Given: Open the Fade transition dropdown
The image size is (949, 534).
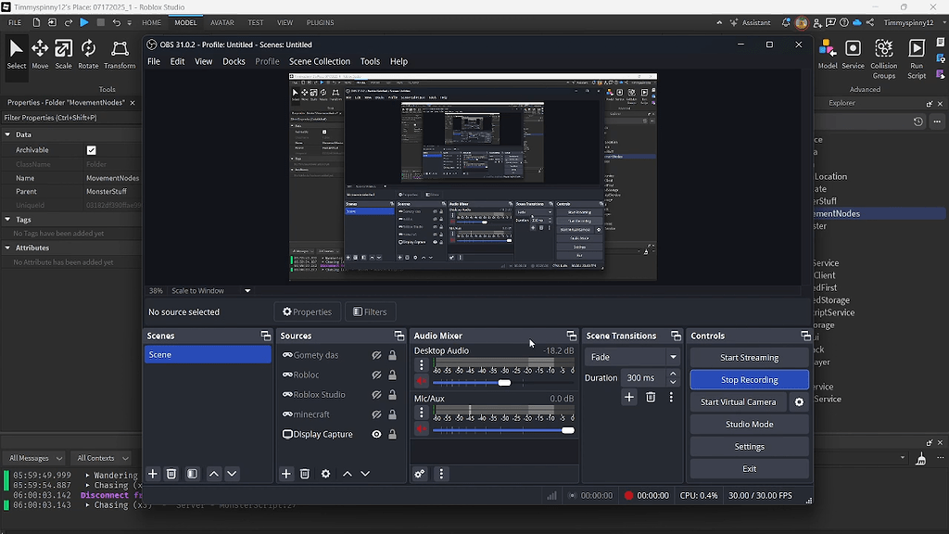Looking at the screenshot, I should [632, 357].
